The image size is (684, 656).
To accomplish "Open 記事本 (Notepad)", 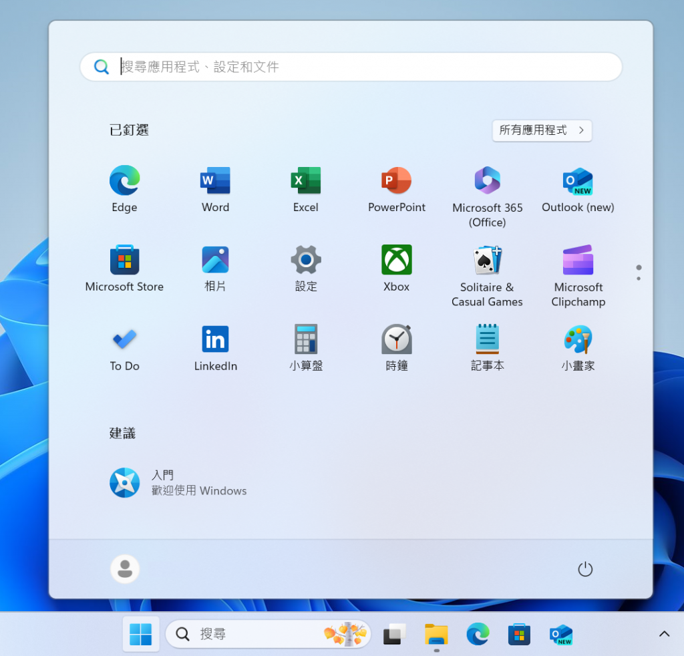I will point(487,347).
